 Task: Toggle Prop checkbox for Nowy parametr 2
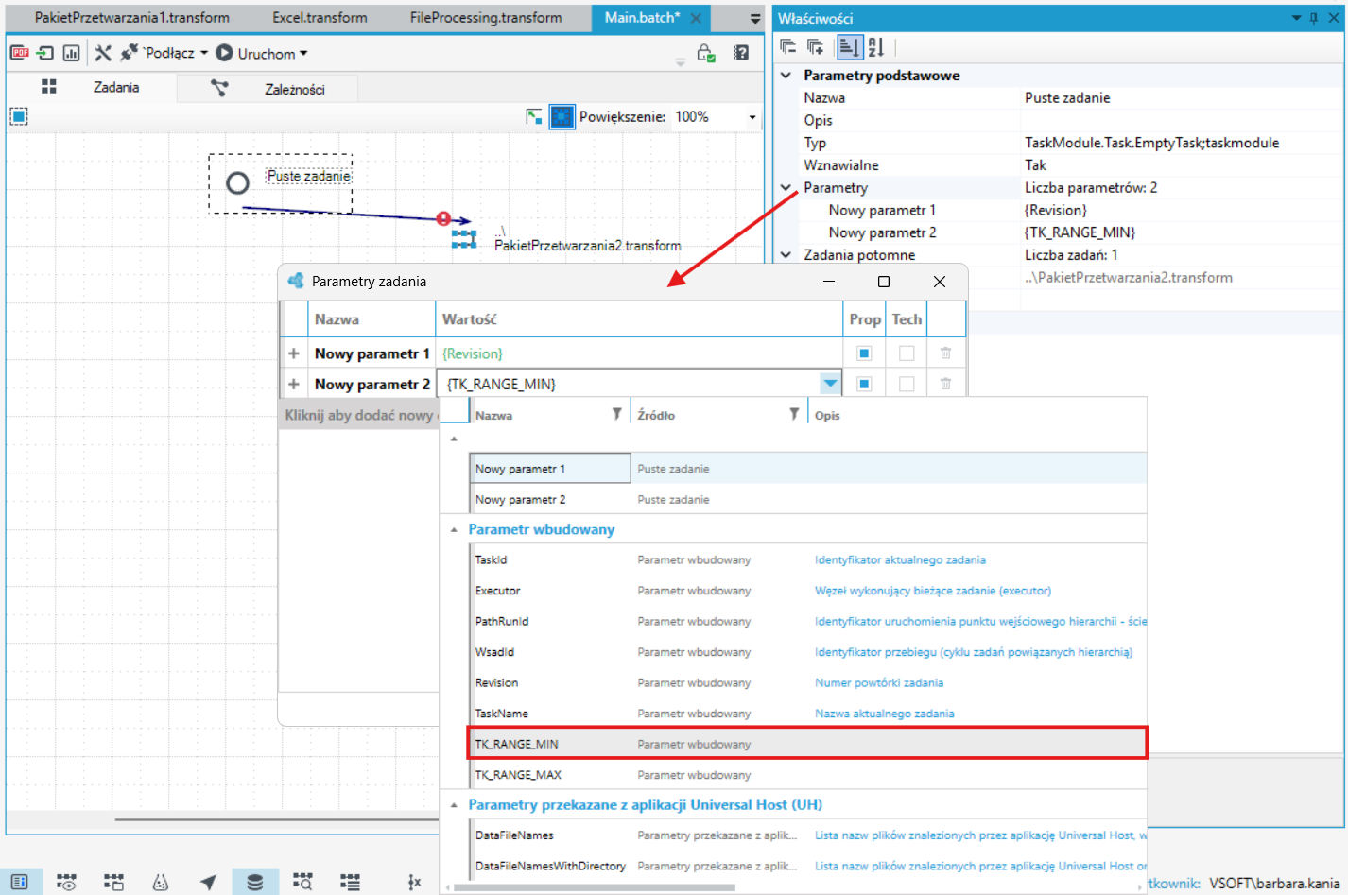[x=864, y=384]
